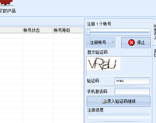Click the account count slider handle
The height and width of the screenshot is (123, 156).
click(x=88, y=32)
